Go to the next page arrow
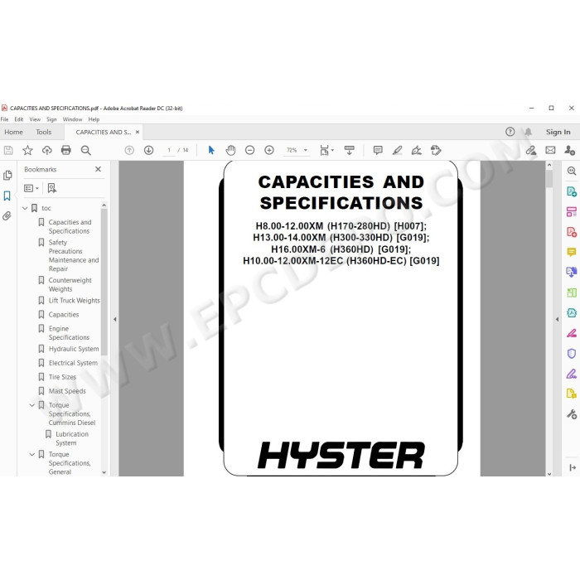Screen dimensions: 580x580 point(148,150)
